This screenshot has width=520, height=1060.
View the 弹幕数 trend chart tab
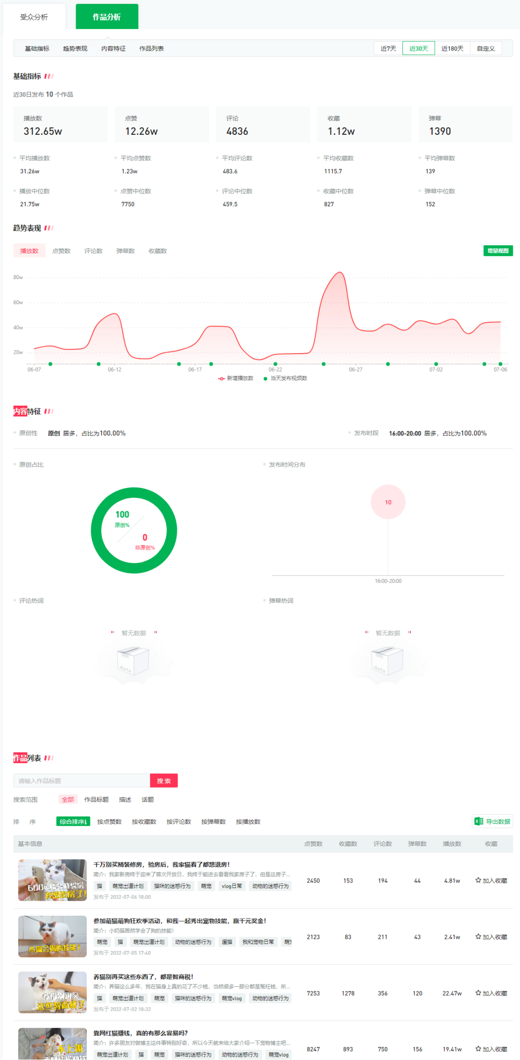[x=126, y=251]
